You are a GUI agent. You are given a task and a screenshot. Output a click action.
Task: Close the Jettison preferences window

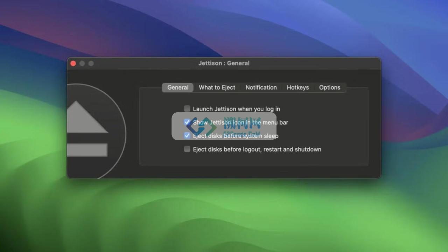[73, 63]
